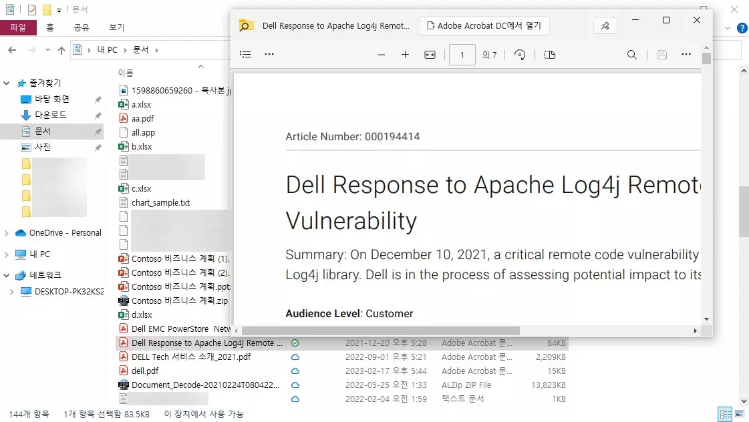
Task: Sort by the 이름 column header
Action: coord(126,73)
